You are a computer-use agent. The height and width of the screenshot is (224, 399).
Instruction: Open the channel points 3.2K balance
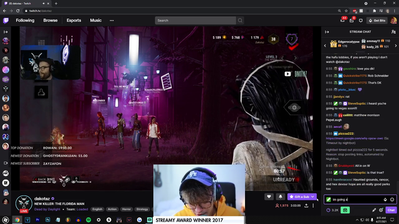pos(332,210)
